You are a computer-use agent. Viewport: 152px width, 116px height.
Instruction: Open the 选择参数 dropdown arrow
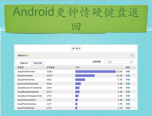[132, 62]
